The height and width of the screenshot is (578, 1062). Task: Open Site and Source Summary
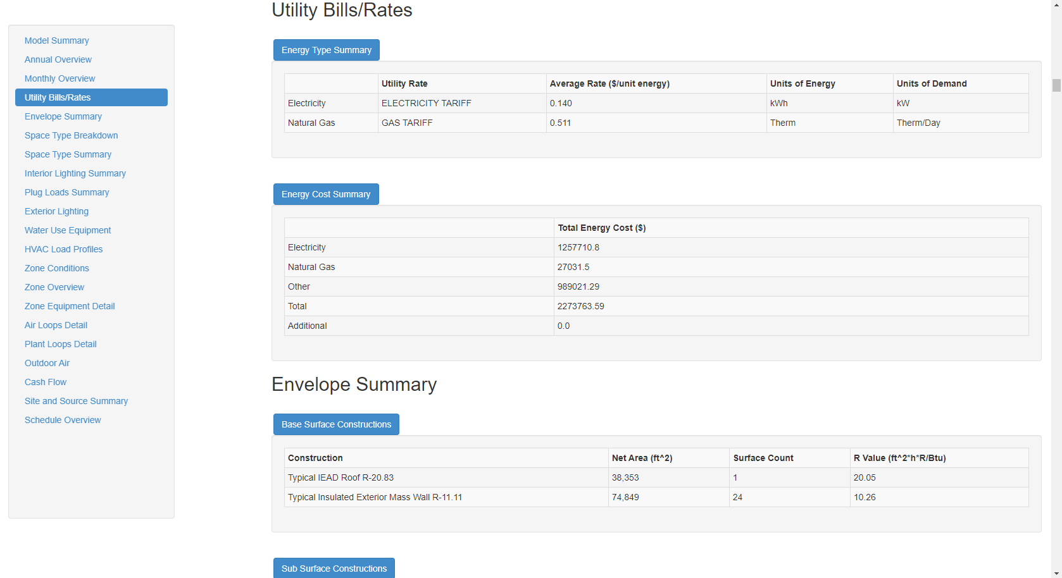(76, 400)
